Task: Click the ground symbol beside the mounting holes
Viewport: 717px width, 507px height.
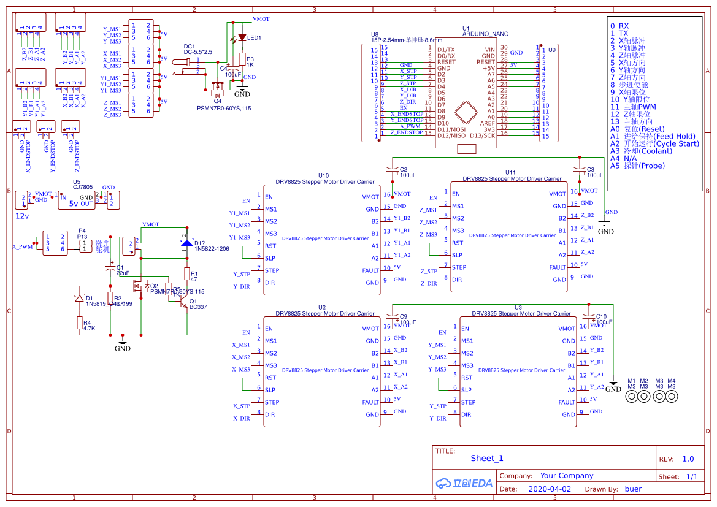Action: [613, 383]
